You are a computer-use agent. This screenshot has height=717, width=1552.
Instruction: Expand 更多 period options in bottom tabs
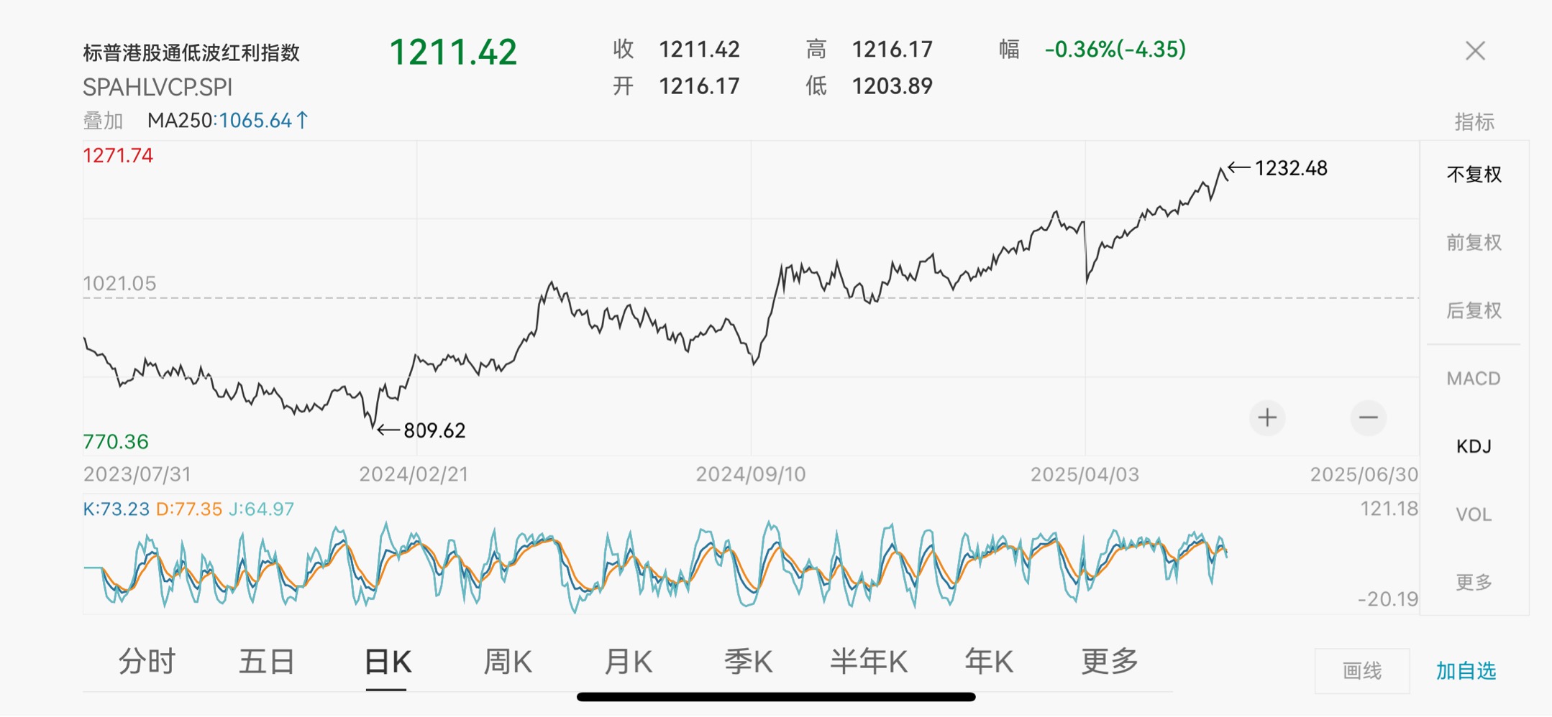point(1110,662)
